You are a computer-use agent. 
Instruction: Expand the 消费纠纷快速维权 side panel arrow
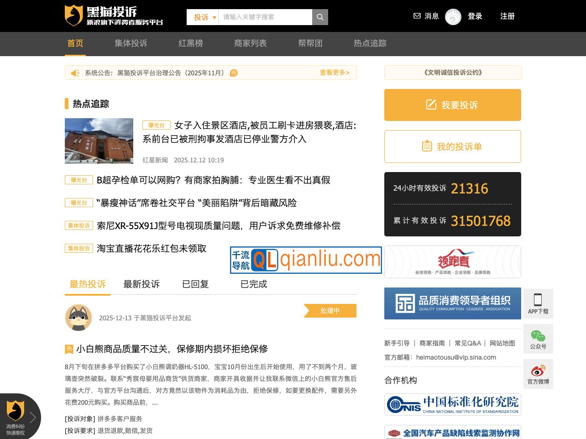[x=32, y=417]
